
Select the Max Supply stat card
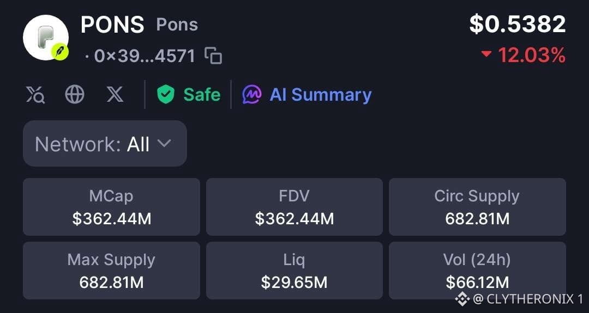pos(112,271)
